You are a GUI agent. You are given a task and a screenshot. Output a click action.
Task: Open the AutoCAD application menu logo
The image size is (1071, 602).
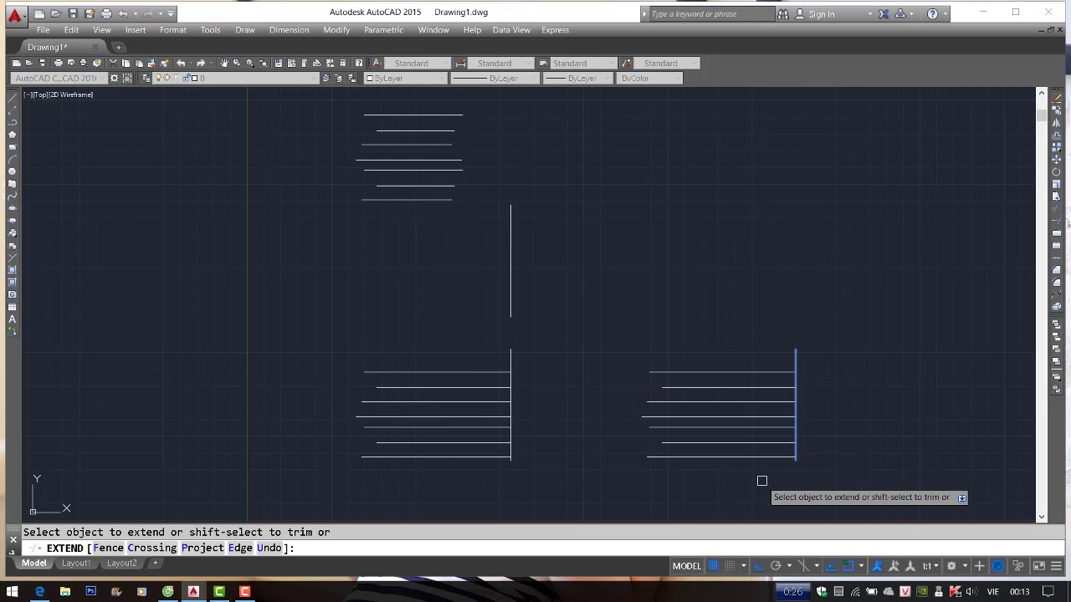[14, 14]
